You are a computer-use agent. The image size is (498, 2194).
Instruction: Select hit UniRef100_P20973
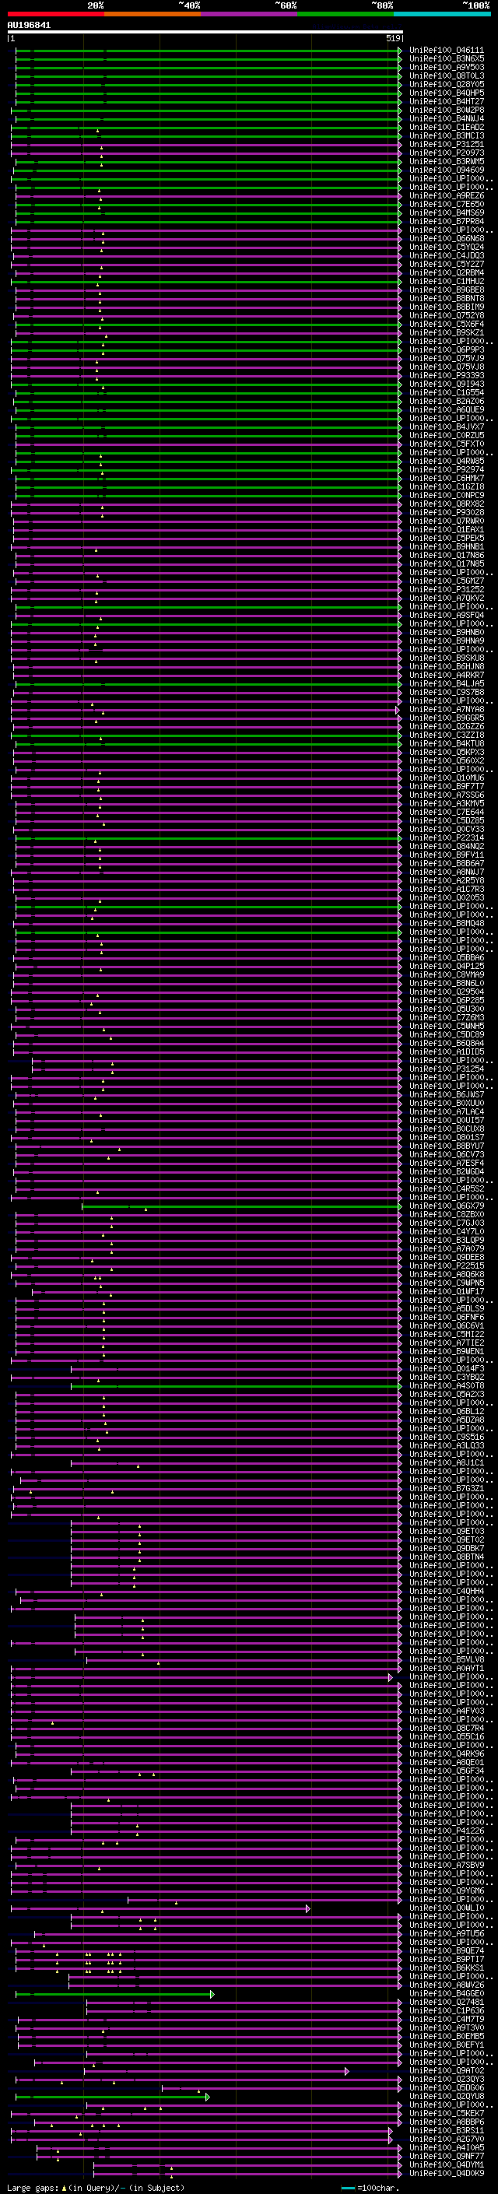tap(447, 153)
